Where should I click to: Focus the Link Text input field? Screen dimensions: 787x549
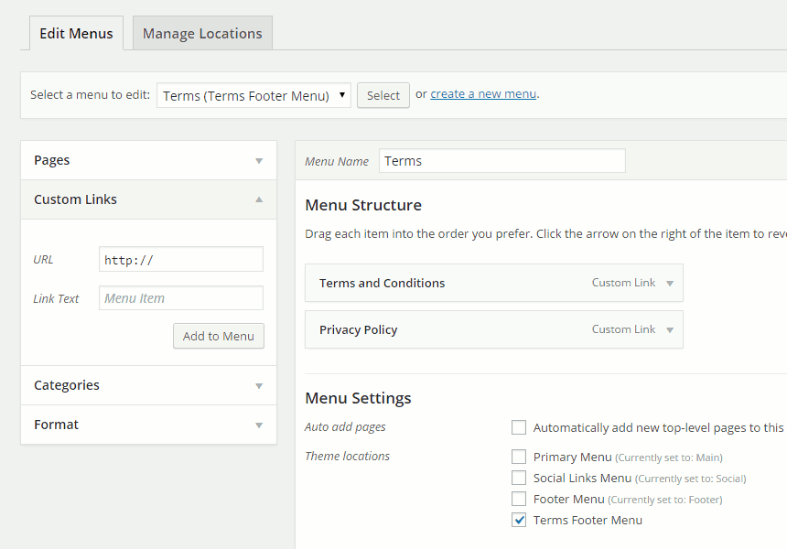coord(181,298)
